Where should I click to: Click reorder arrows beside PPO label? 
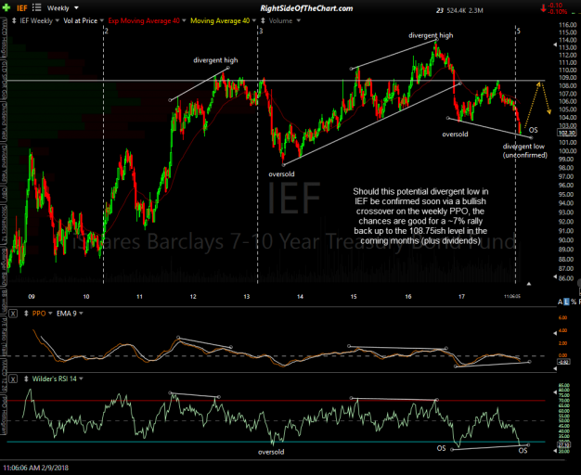coord(26,314)
